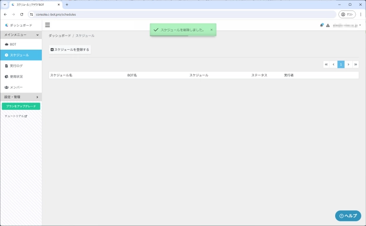
Task: Dismiss the green schedule-deleted notification
Action: click(x=212, y=30)
